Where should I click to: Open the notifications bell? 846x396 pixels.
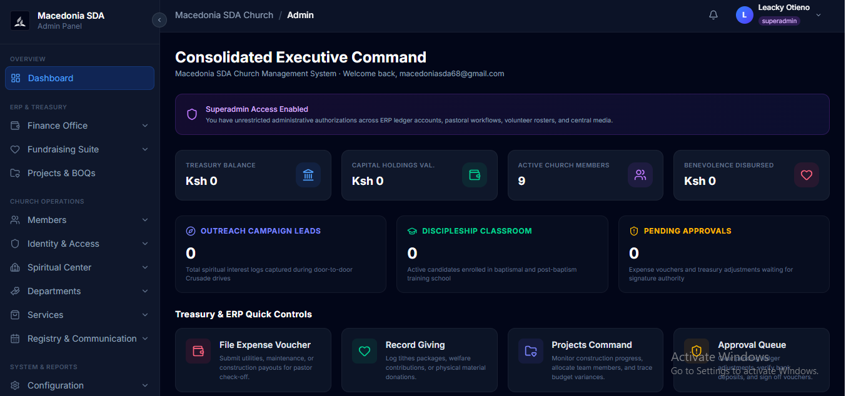713,15
